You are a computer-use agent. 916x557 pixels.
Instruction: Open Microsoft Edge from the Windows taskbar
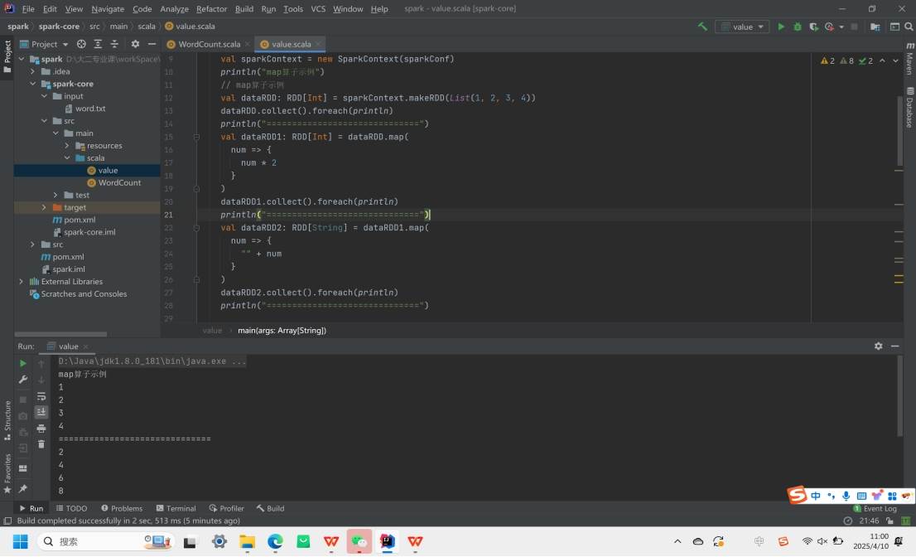point(275,541)
